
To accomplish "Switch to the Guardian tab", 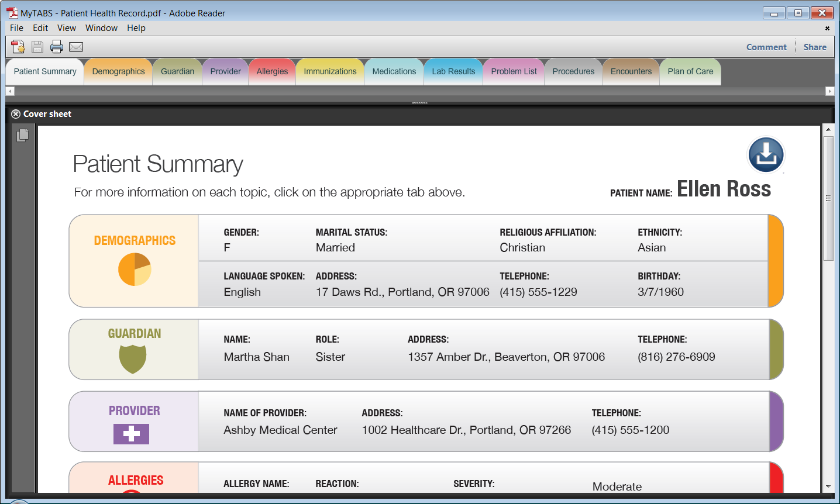I will (177, 72).
